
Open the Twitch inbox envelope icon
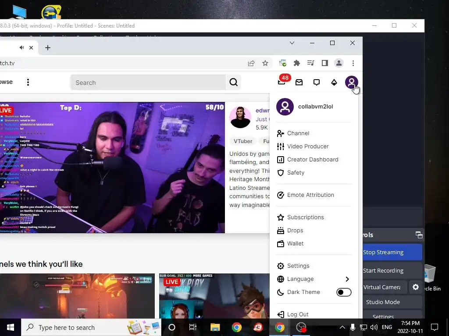click(x=299, y=82)
